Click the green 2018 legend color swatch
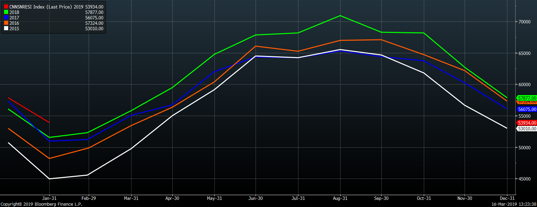 [x=6, y=12]
